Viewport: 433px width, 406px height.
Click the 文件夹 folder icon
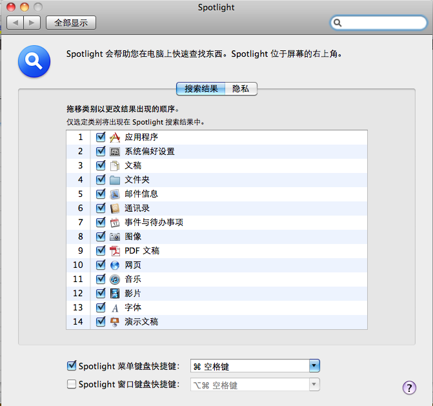click(115, 180)
